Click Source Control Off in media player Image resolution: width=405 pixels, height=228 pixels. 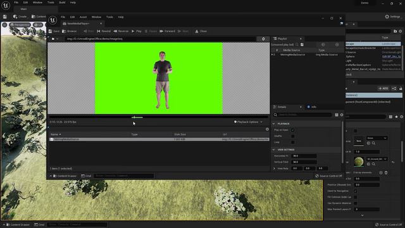click(328, 176)
